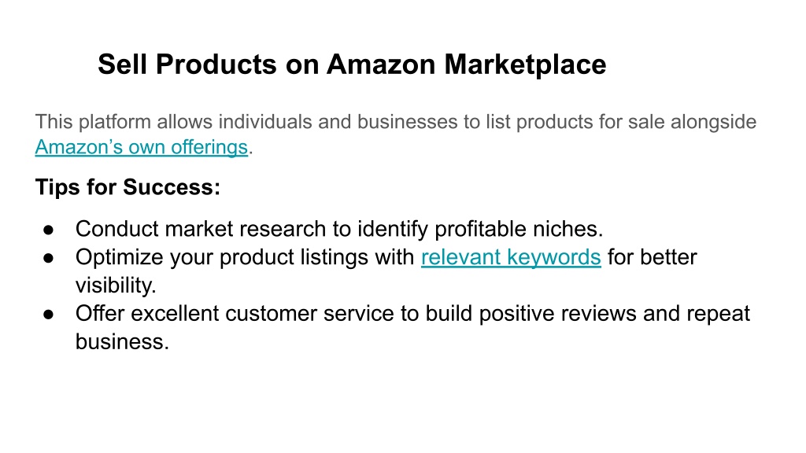Click the word "business." in the last bullet
Screen dimensions: 806x453
[x=122, y=341]
